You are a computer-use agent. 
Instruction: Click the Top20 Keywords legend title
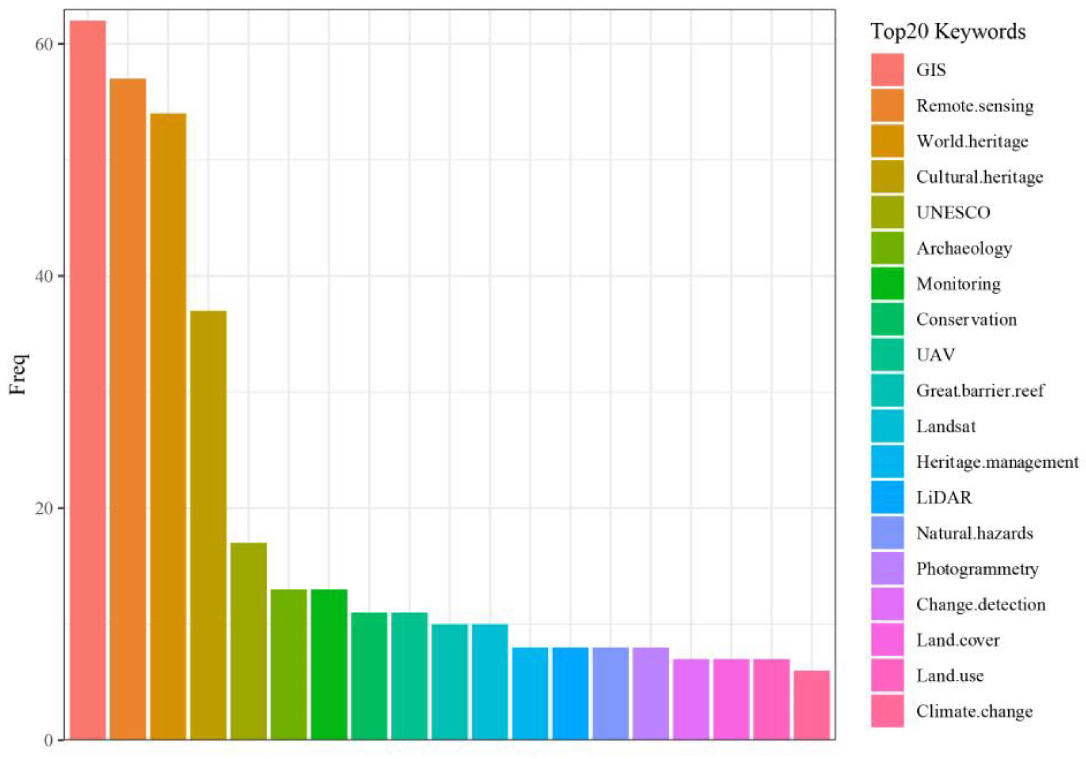click(948, 32)
